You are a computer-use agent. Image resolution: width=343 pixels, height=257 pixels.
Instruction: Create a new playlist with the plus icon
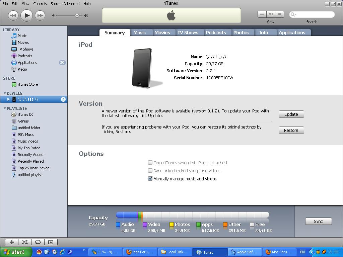11,242
